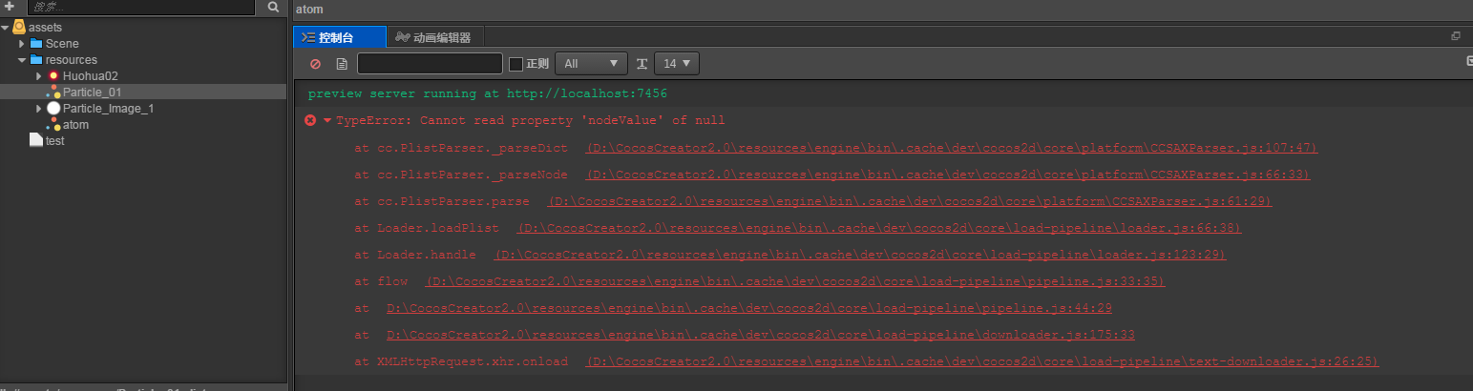Open text-downloader.js:26:25 link
The width and height of the screenshot is (1473, 391).
(x=982, y=361)
